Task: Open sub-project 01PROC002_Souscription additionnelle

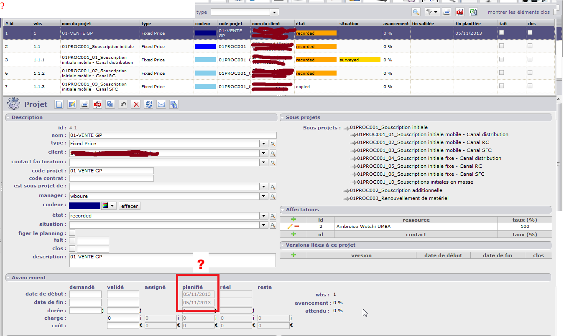Action: click(396, 190)
